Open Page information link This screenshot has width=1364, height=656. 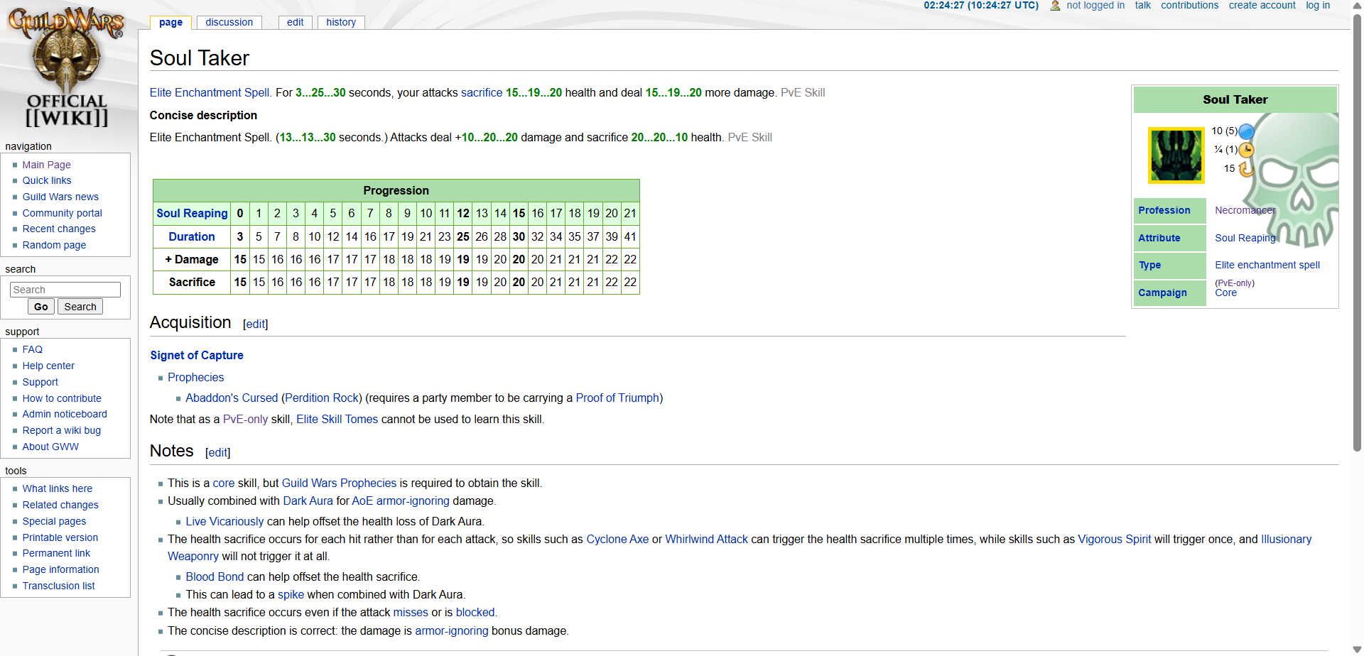(x=60, y=569)
